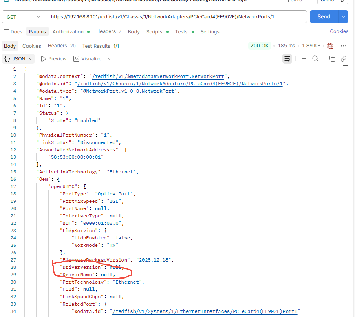Image resolution: width=355 pixels, height=317 pixels.
Task: Toggle the word wrap icon
Action: coord(287,59)
